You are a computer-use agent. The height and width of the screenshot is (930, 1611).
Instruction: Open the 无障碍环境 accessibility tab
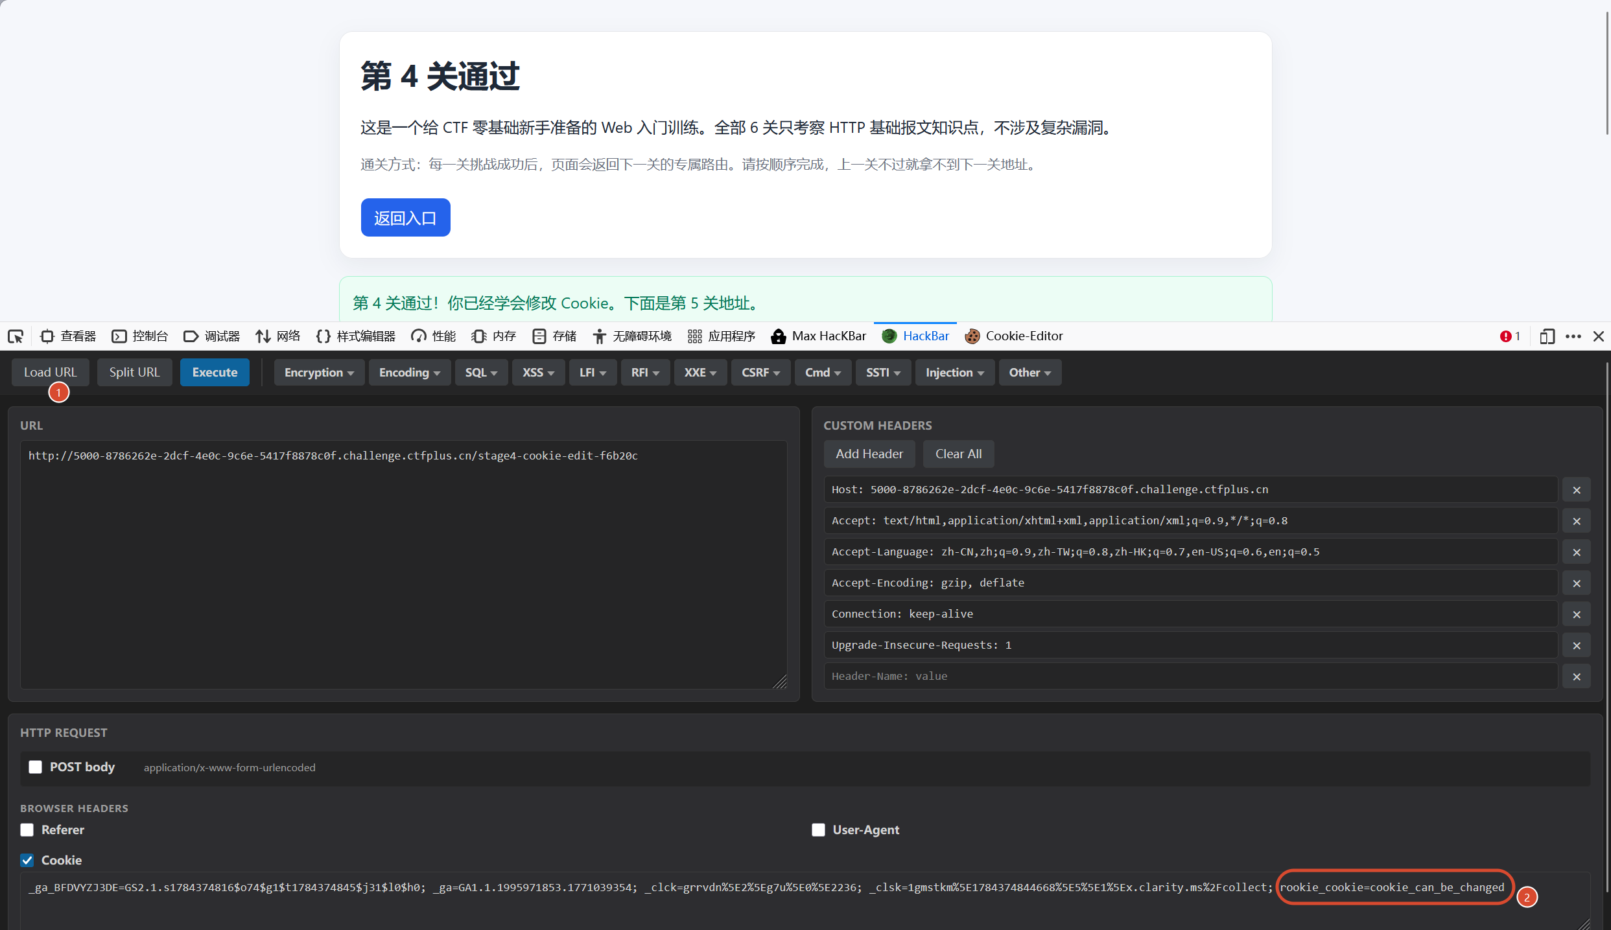pos(632,336)
